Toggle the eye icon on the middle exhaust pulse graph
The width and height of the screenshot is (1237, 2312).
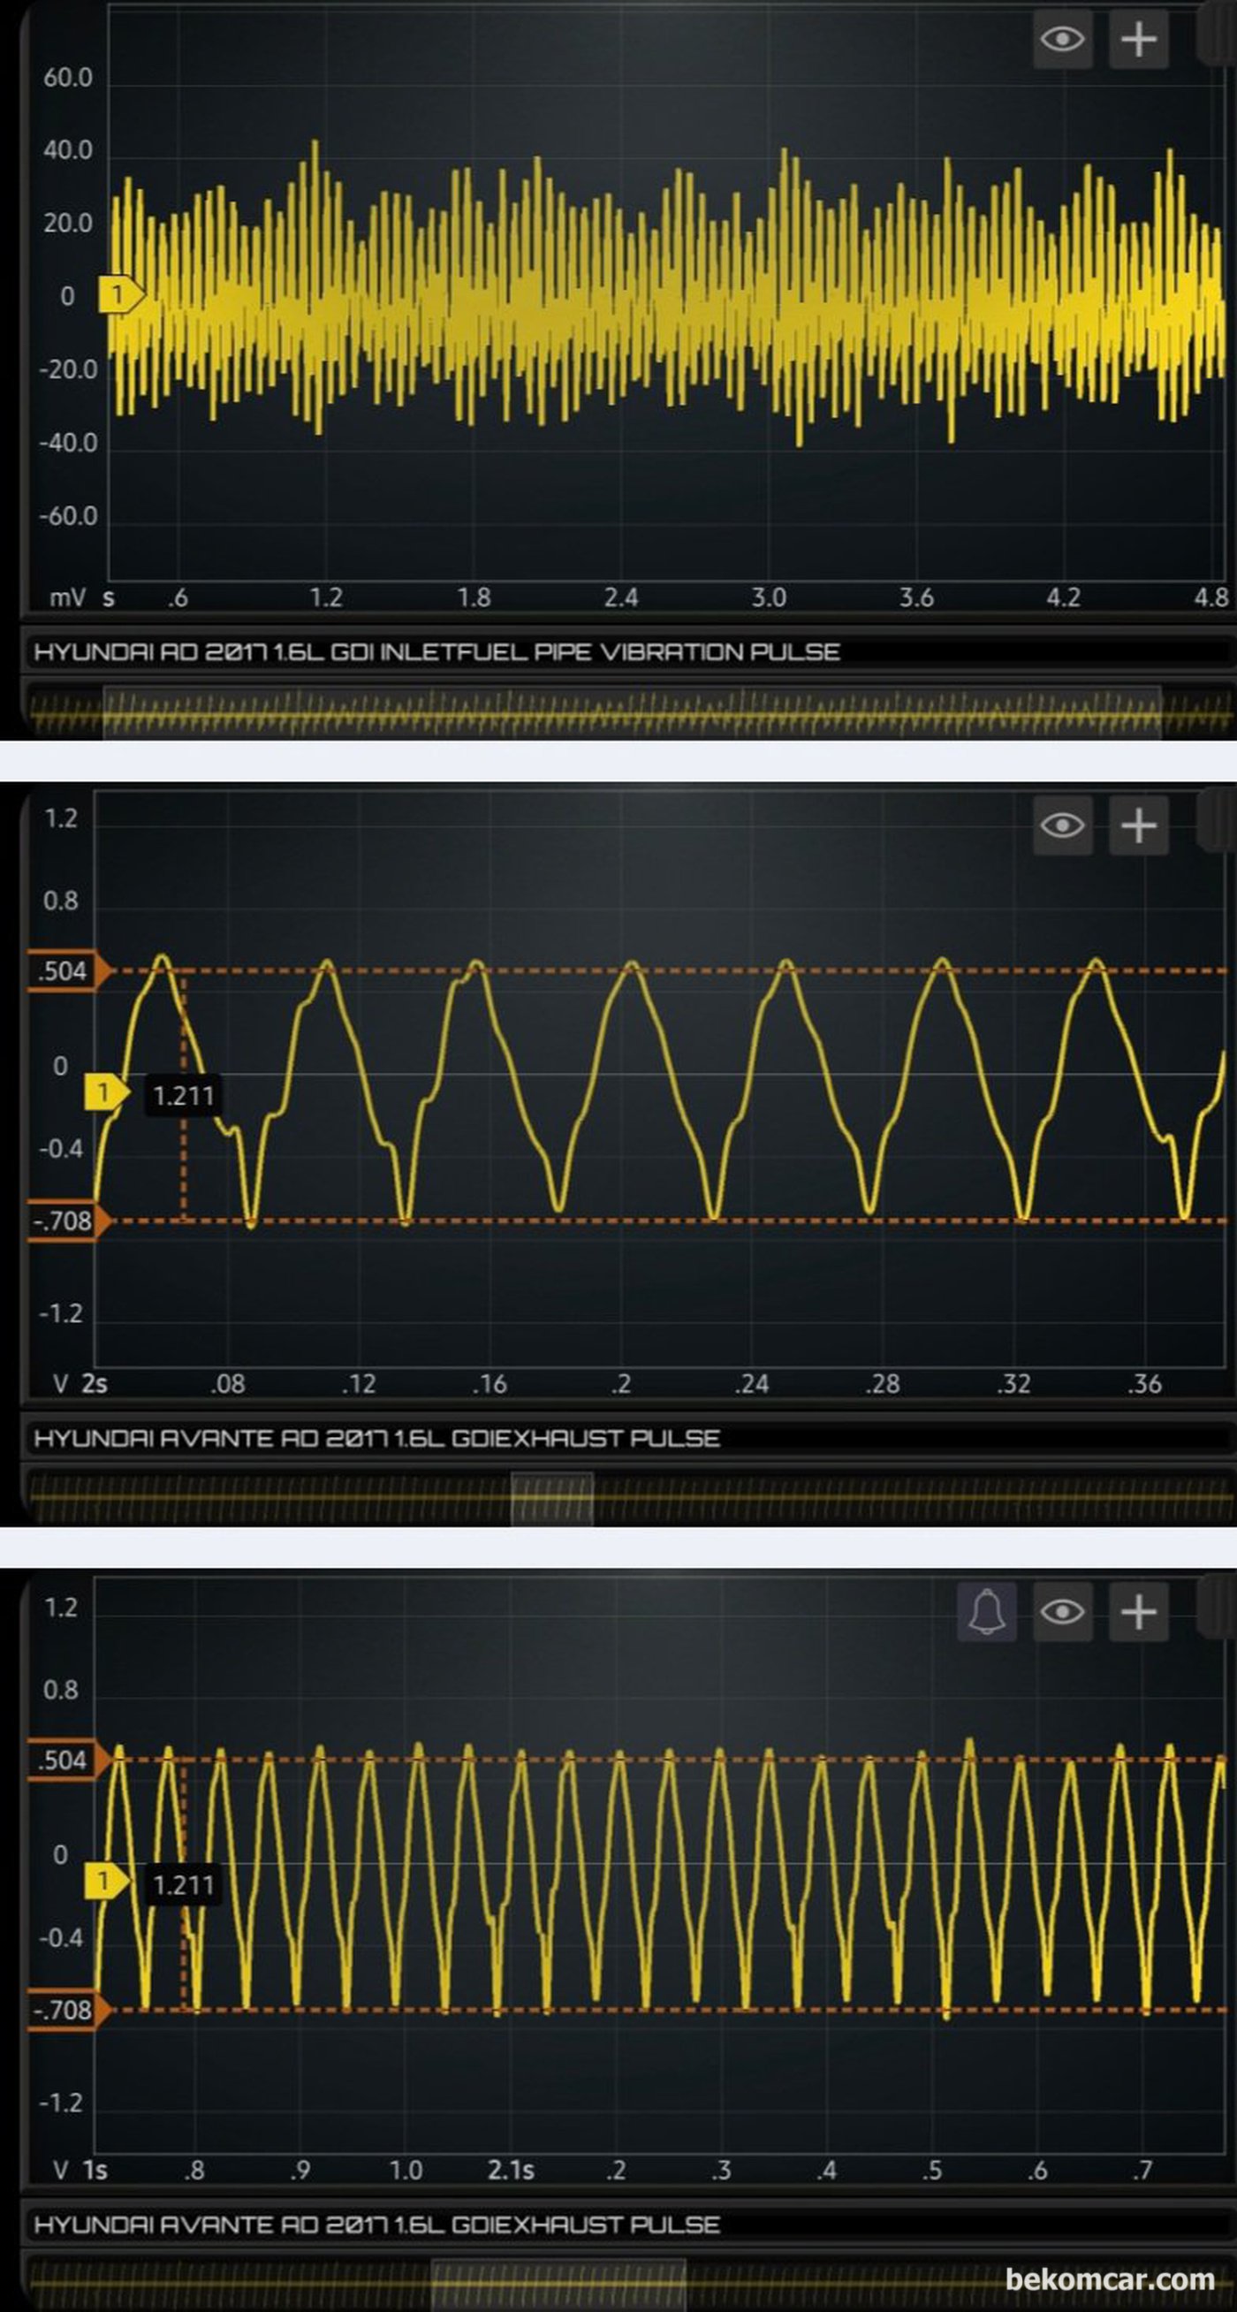(x=1062, y=825)
